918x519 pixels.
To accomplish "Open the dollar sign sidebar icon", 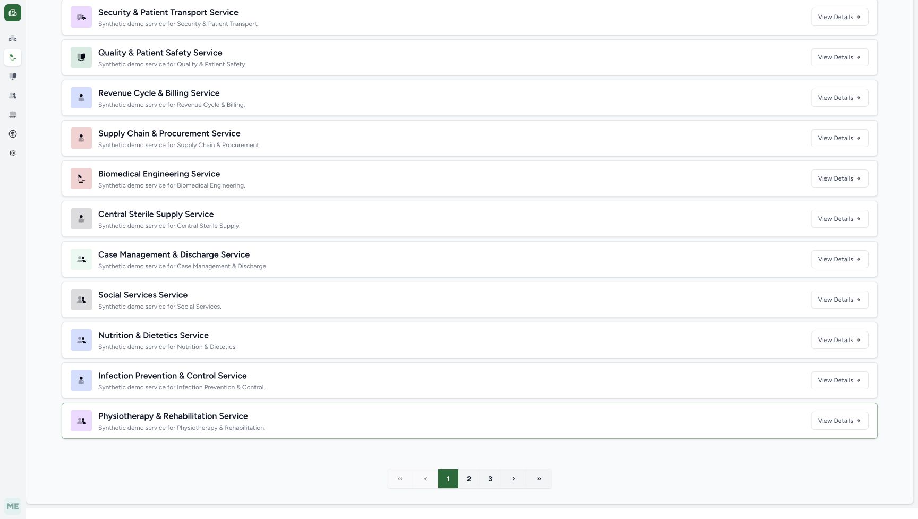I will (13, 134).
